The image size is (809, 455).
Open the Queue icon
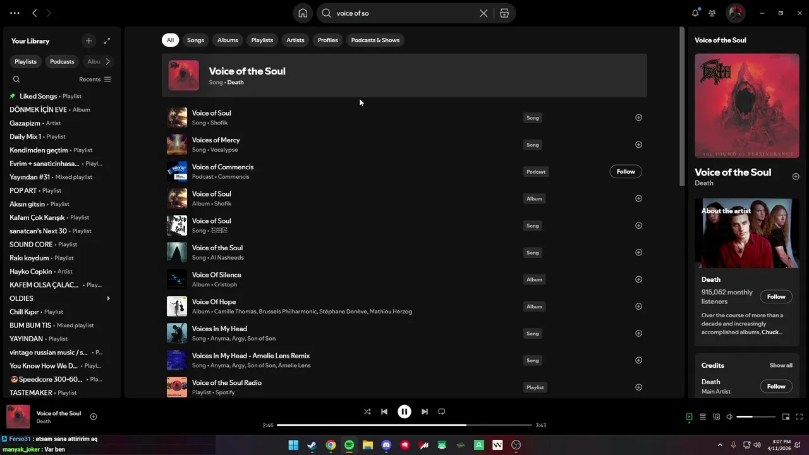703,417
